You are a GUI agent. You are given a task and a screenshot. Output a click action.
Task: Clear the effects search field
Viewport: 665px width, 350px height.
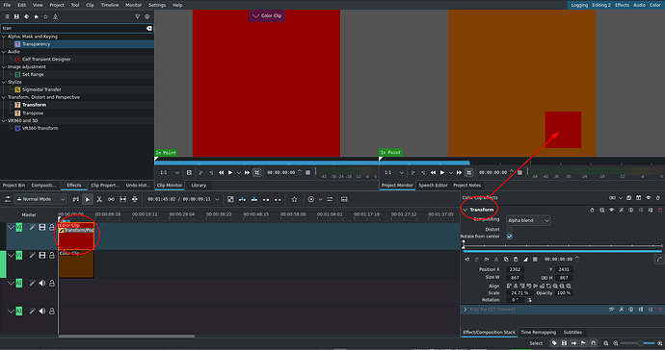point(148,28)
